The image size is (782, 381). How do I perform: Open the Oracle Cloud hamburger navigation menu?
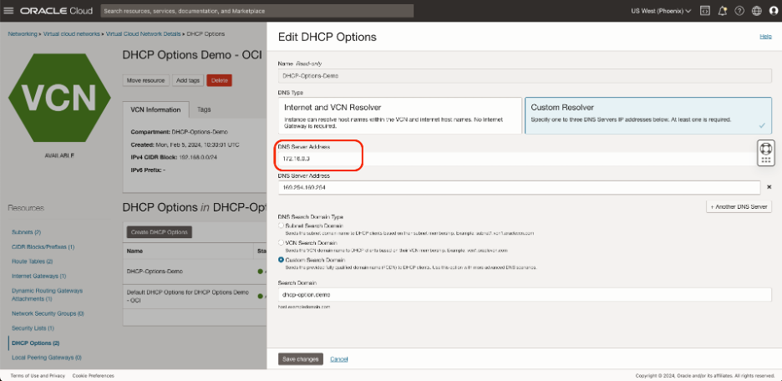coord(10,12)
